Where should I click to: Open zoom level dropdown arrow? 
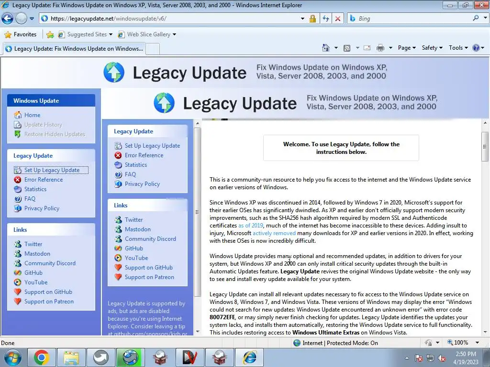[477, 343]
